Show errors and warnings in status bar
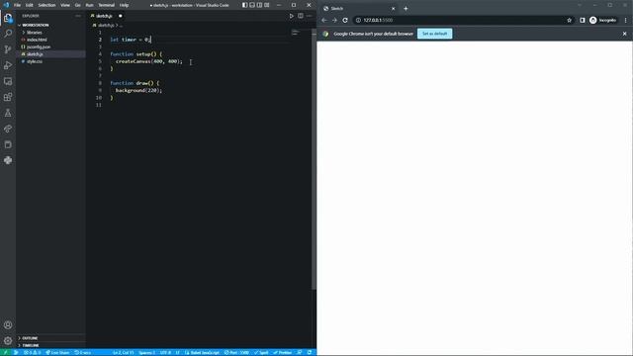The height and width of the screenshot is (356, 633). (x=33, y=352)
